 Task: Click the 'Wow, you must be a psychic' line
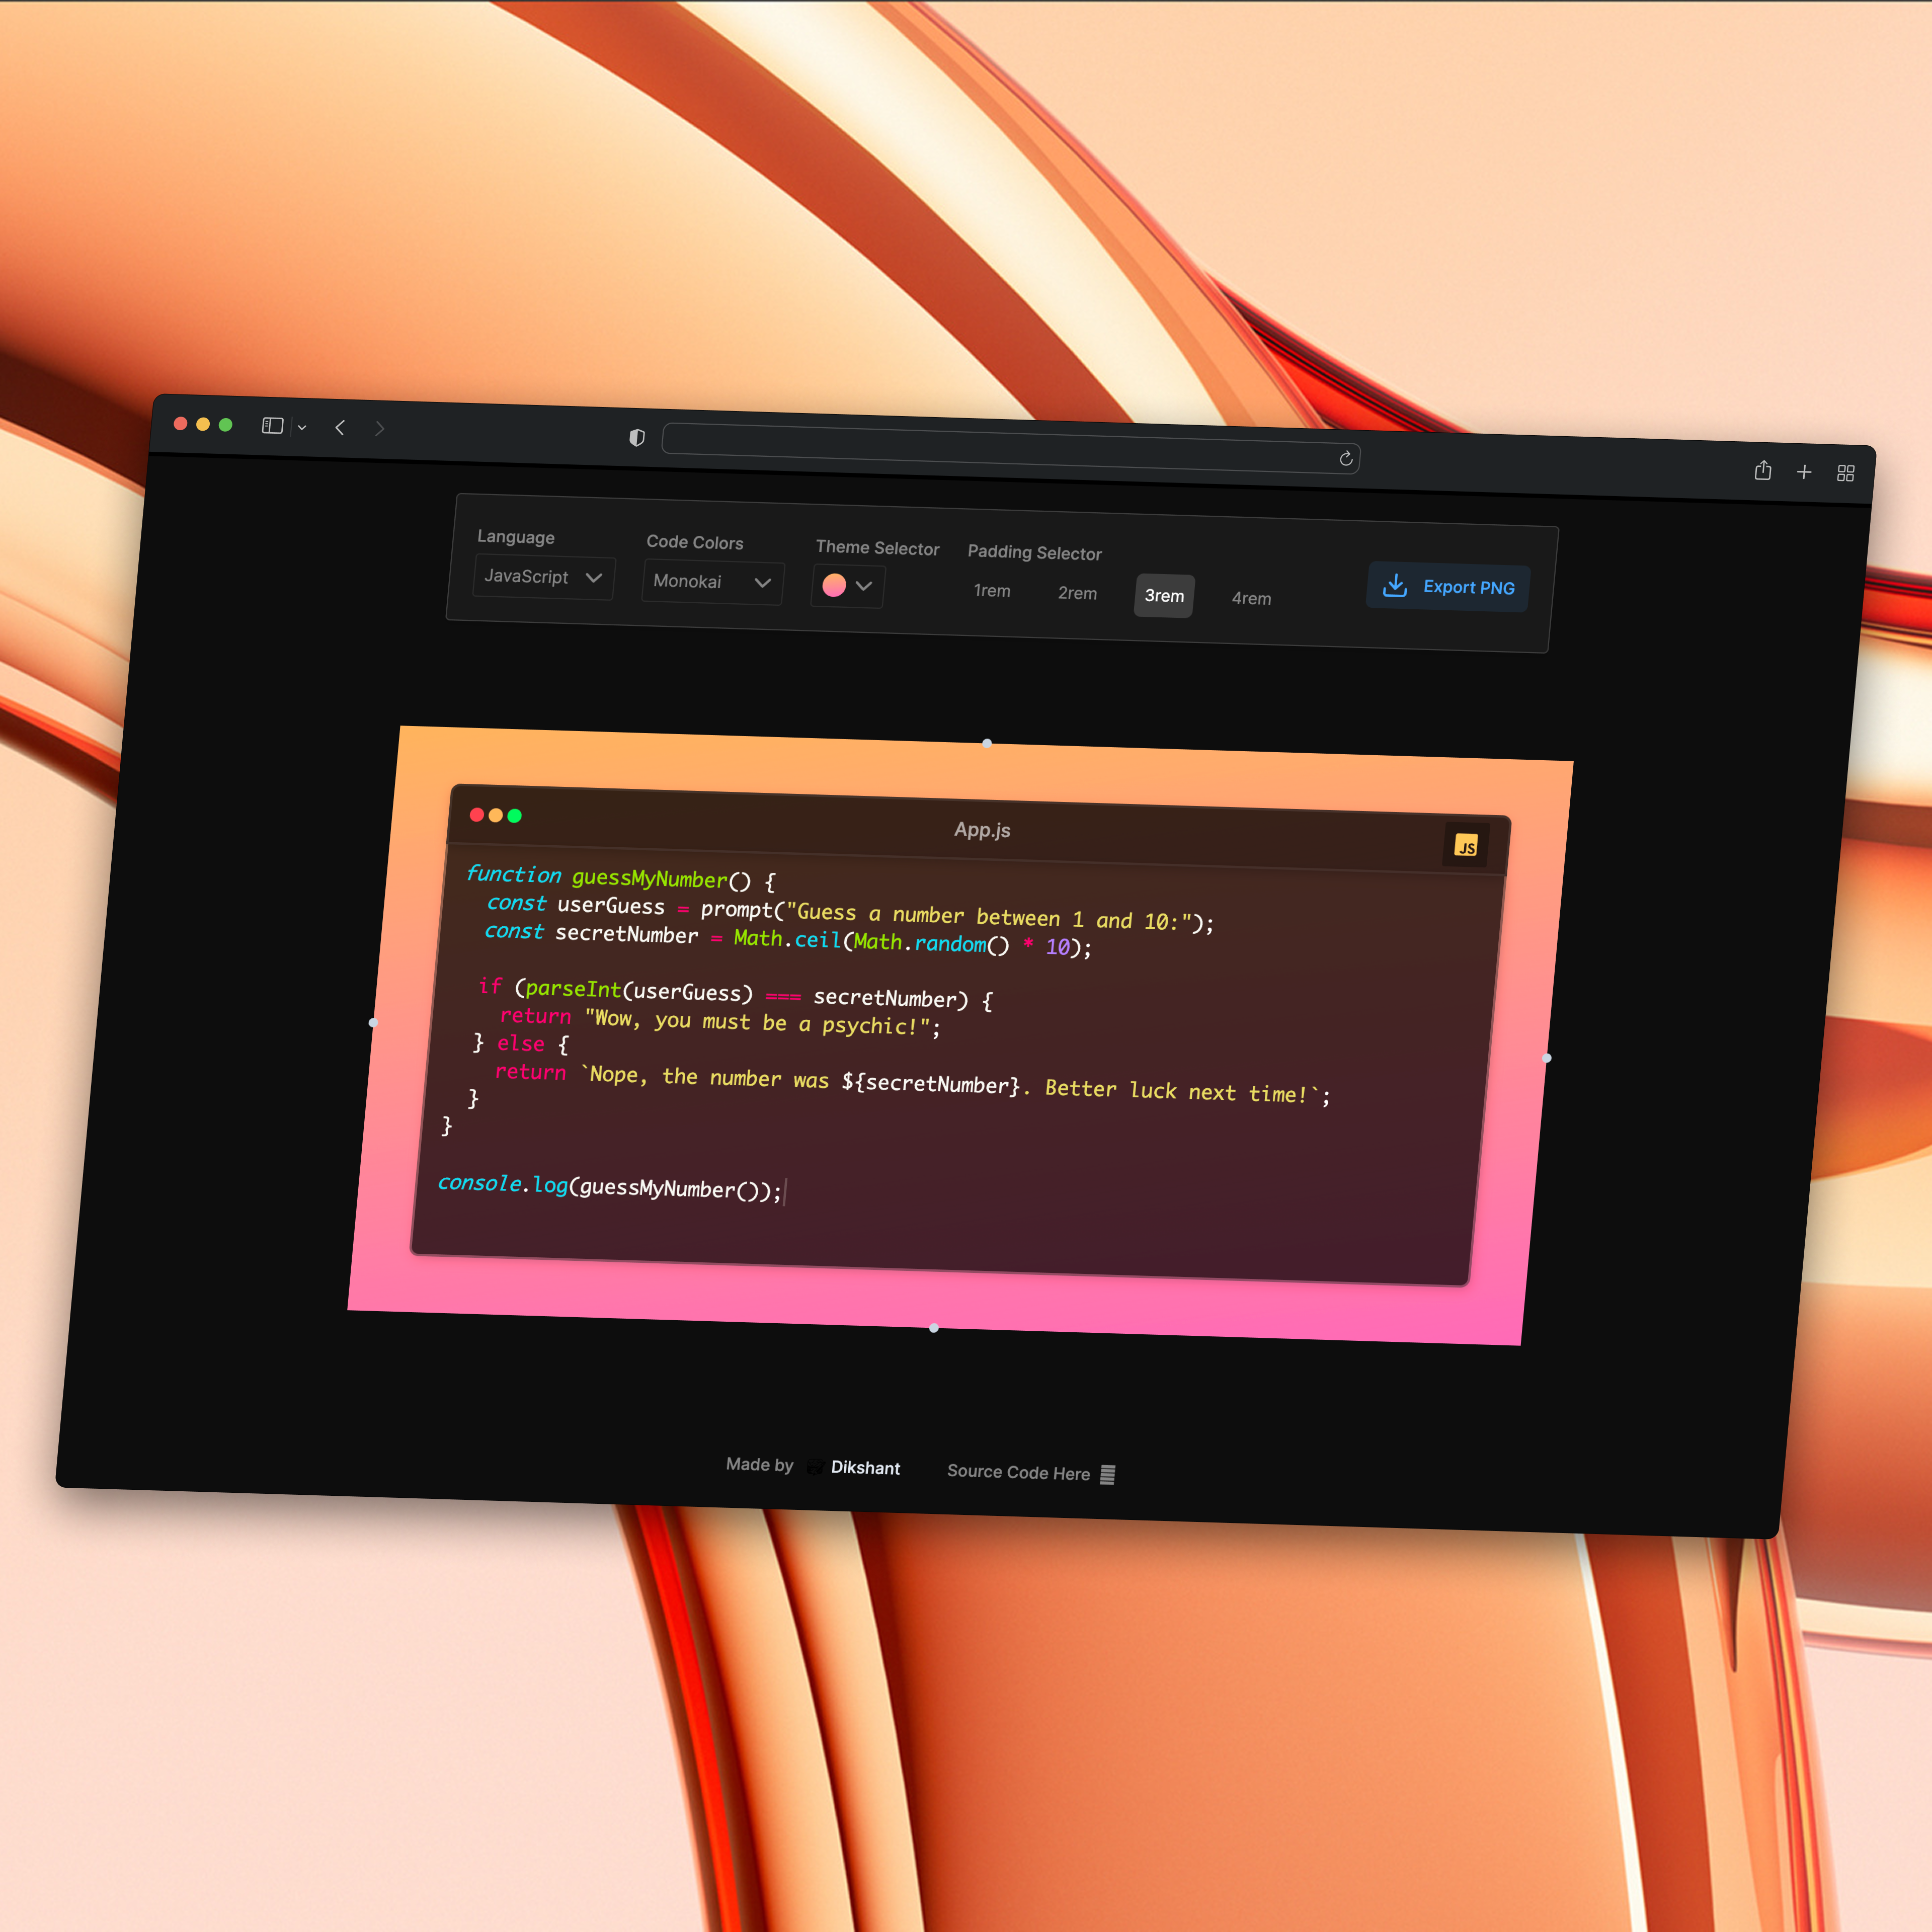click(720, 1021)
